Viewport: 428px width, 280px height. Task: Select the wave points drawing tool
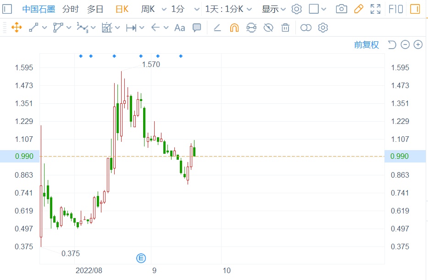(83, 28)
